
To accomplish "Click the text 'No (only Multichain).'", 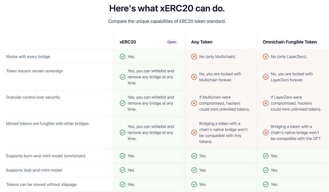I will tap(218, 57).
